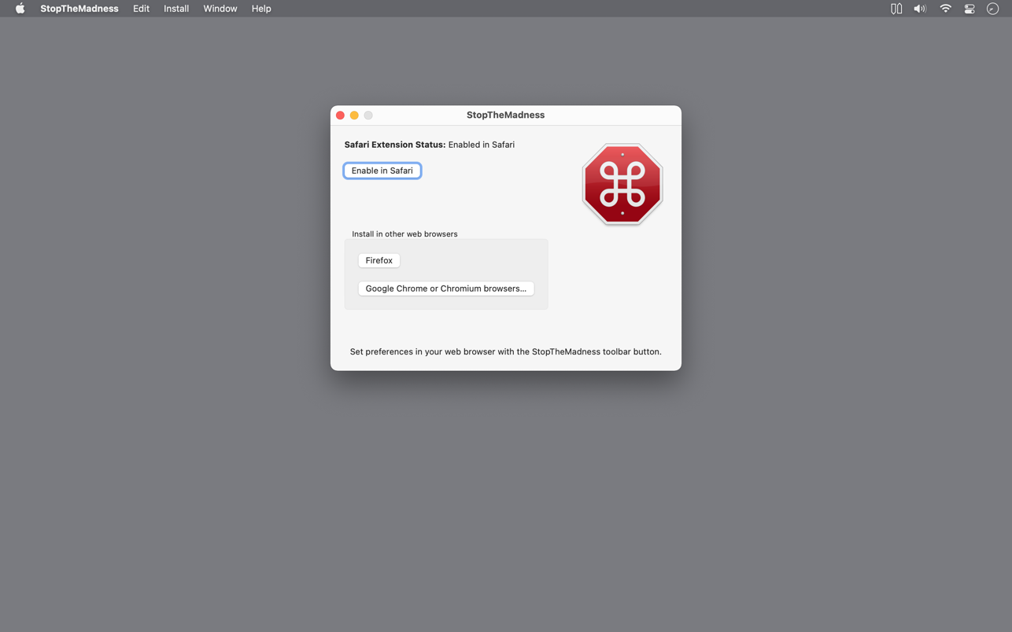
Task: Open the Help menu
Action: click(x=261, y=9)
